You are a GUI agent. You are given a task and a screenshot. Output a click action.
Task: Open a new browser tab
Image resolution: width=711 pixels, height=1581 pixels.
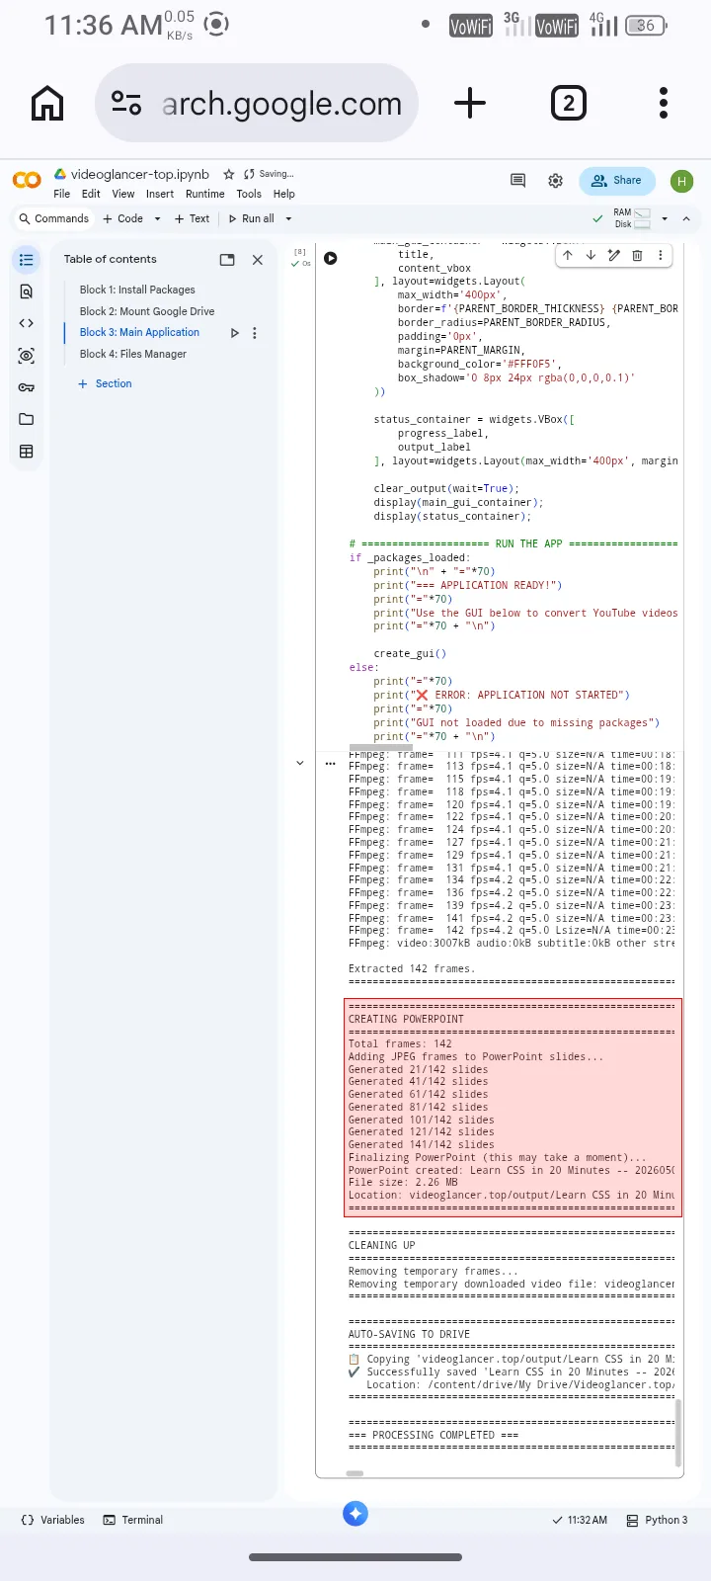tap(470, 103)
